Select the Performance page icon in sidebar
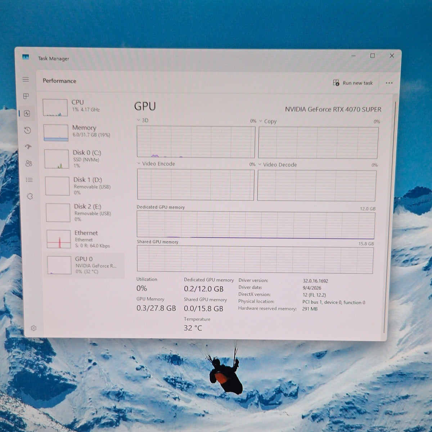This screenshot has height=432, width=432. [27, 113]
